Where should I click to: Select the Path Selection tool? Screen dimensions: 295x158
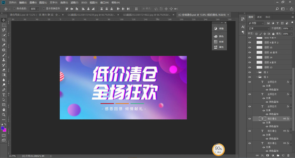[x=4, y=100]
